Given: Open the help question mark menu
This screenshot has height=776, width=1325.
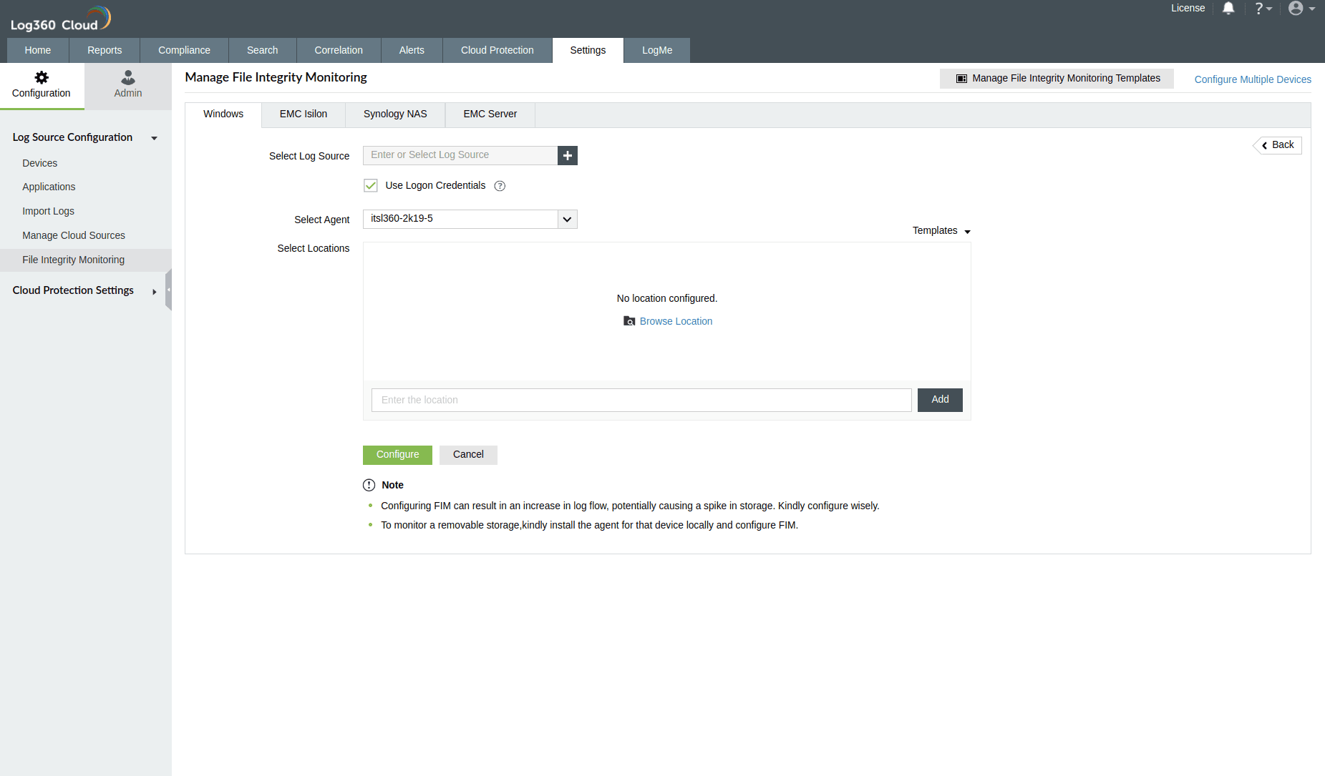Looking at the screenshot, I should 1263,9.
